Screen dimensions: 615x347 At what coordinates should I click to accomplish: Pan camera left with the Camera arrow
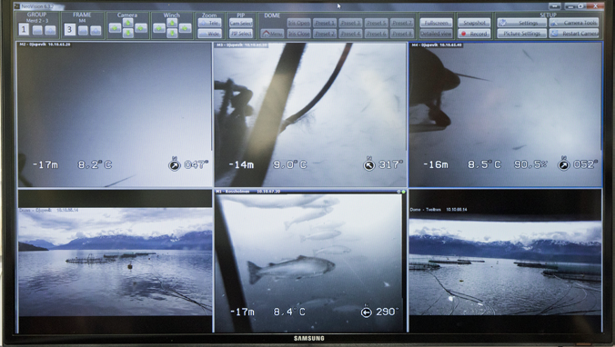[115, 28]
